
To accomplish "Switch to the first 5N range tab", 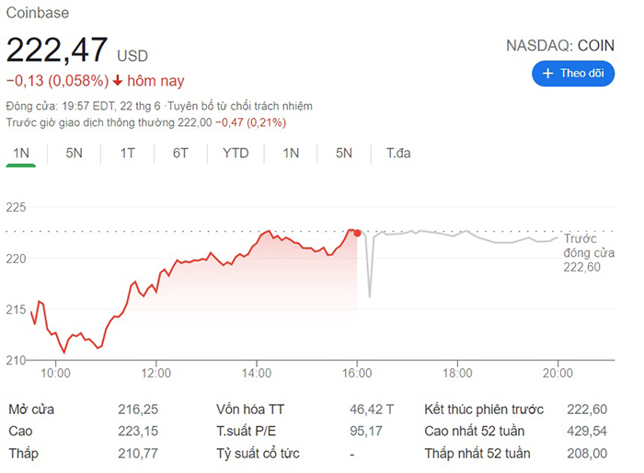I will (74, 154).
